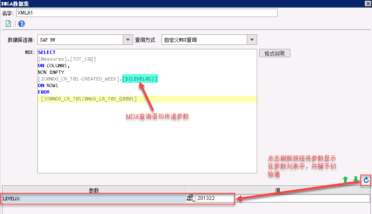Expand the SAP BW database connection dropdown
372x214 pixels.
pos(128,40)
